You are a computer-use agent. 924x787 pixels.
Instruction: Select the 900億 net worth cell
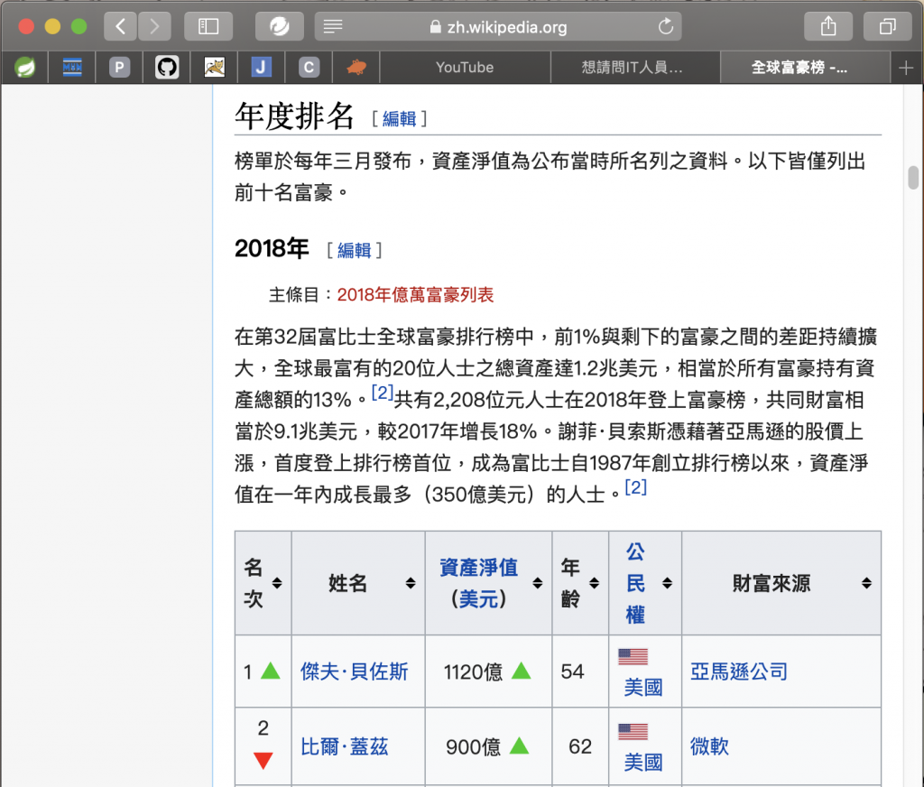pos(488,747)
